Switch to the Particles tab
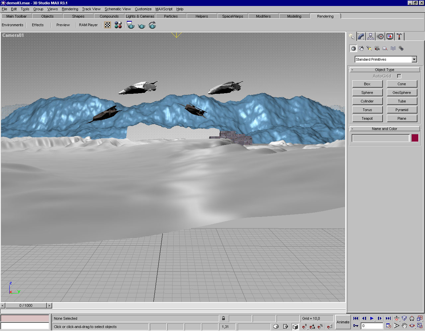 pyautogui.click(x=171, y=16)
